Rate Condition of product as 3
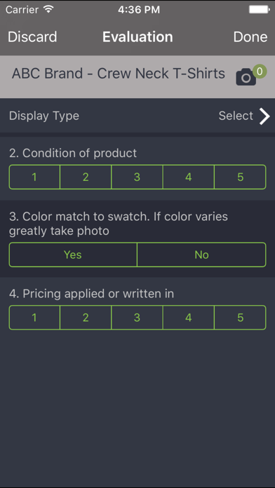Screen dimensions: 275x488 137,177
